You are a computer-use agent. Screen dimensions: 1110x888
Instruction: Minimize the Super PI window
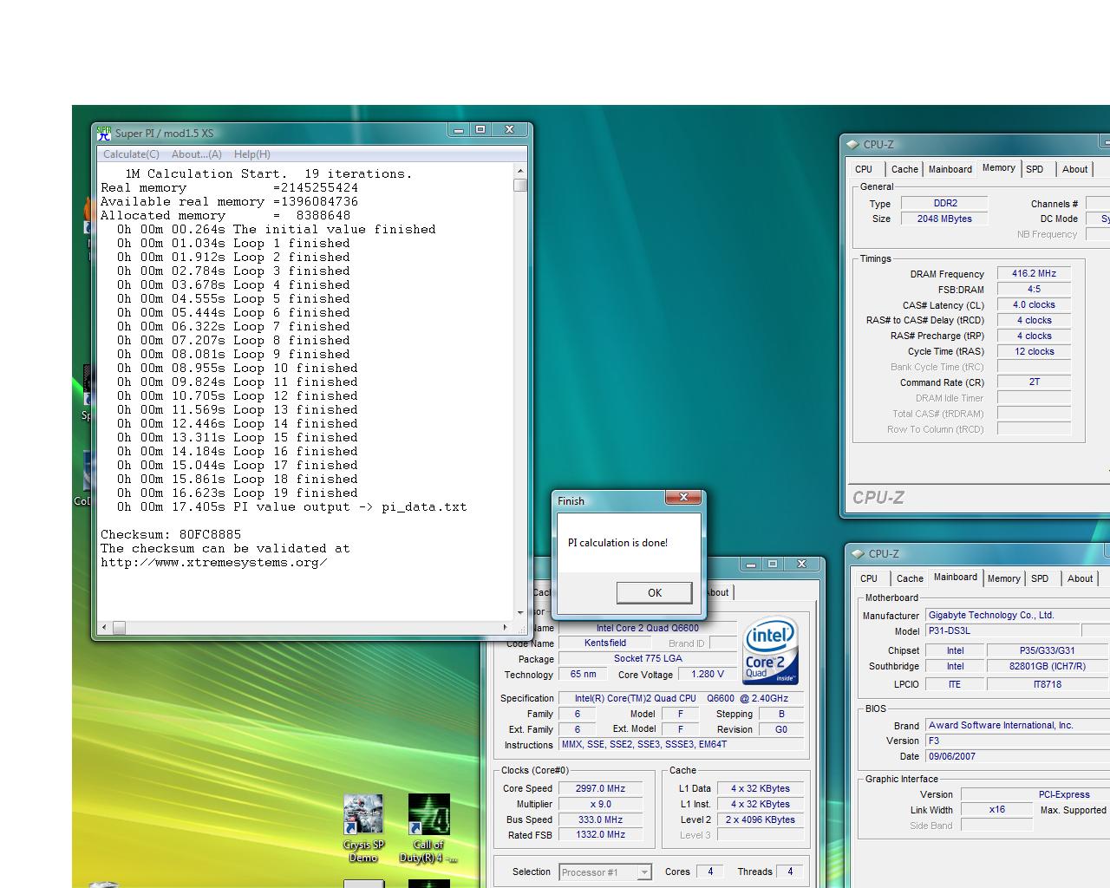point(459,130)
